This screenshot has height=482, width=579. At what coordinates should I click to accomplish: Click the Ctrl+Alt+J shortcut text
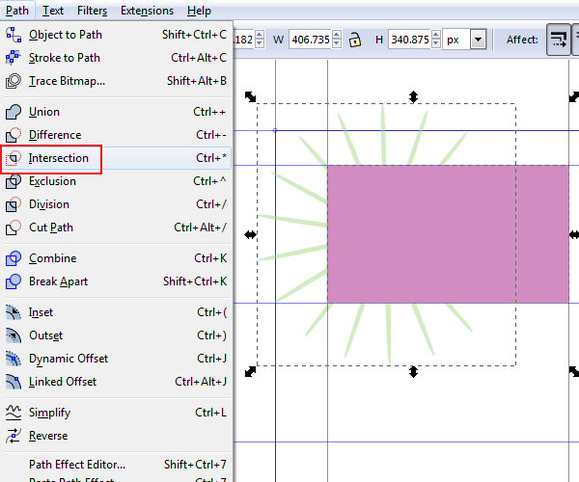point(201,382)
